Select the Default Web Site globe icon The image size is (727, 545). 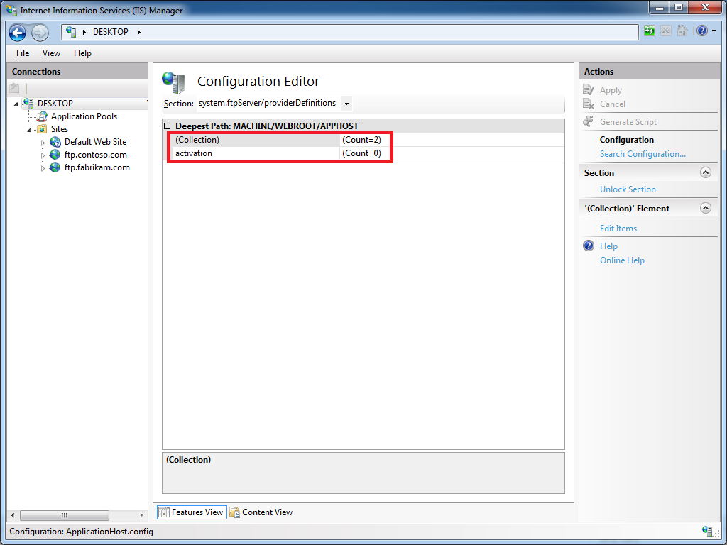click(x=55, y=142)
